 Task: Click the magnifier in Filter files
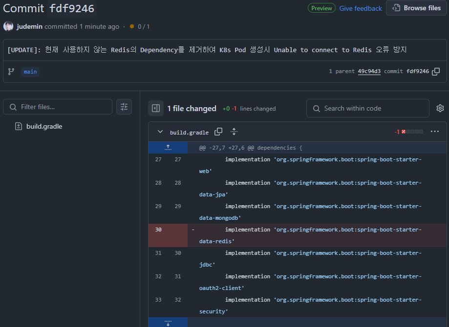[13, 107]
